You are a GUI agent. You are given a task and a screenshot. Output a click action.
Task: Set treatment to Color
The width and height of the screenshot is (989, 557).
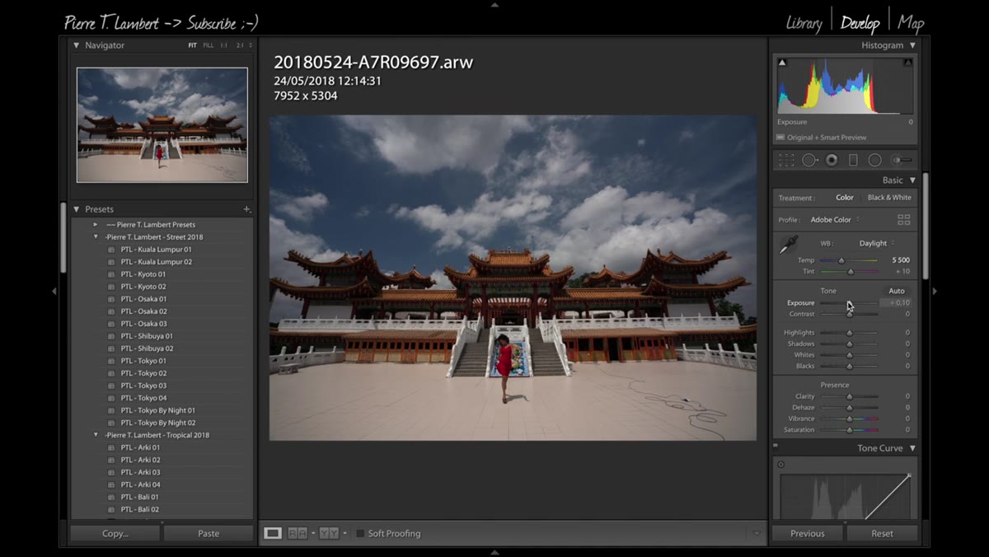(x=845, y=198)
